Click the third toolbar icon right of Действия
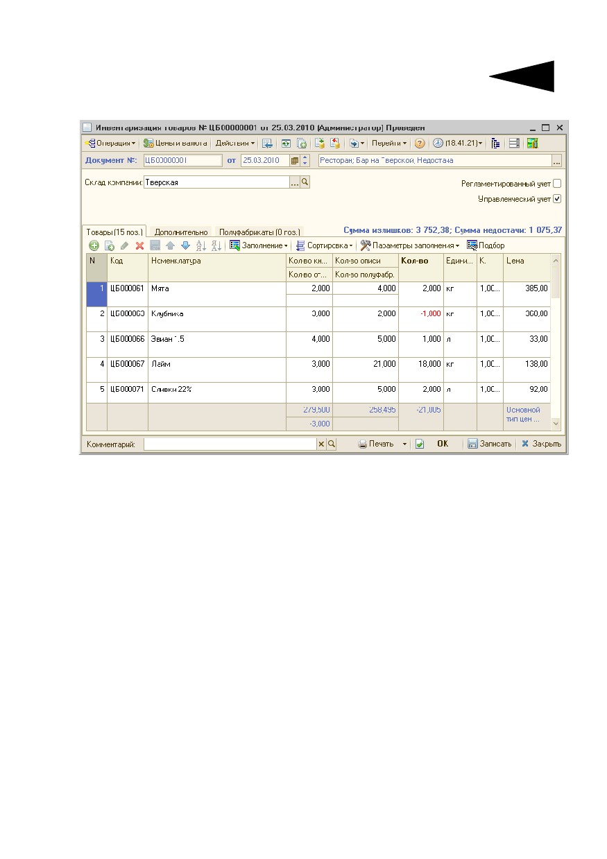Viewport: 607px width, 859px height. [301, 144]
